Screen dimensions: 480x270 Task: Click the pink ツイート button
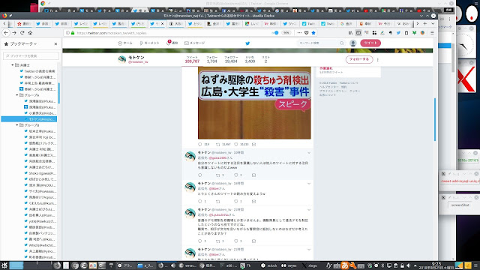370,43
